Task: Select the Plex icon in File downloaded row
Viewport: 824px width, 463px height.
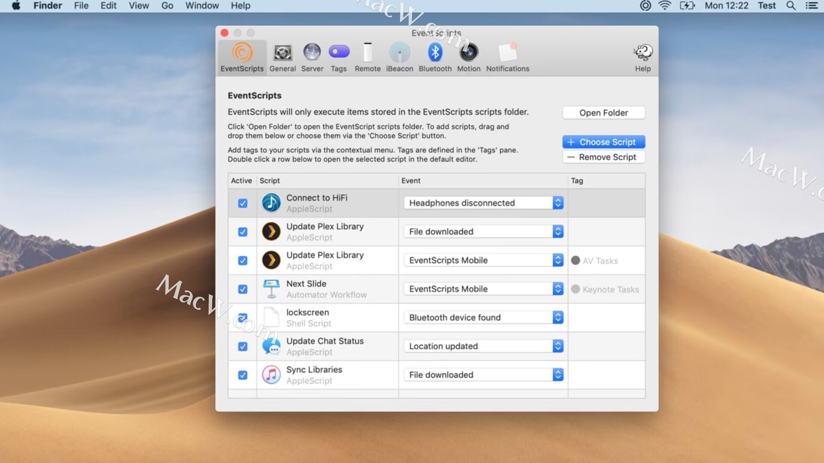Action: [271, 231]
